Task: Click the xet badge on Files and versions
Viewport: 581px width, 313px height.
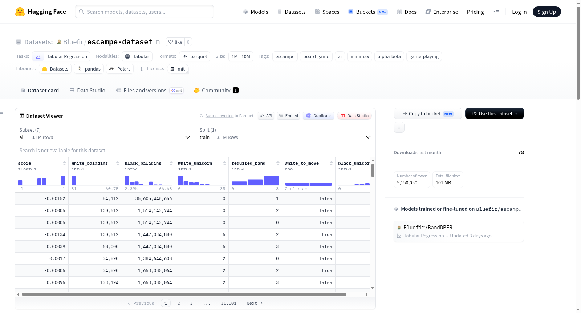Action: 176,91
